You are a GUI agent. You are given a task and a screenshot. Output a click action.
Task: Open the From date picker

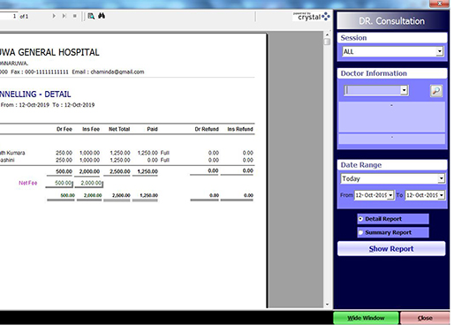(x=390, y=195)
